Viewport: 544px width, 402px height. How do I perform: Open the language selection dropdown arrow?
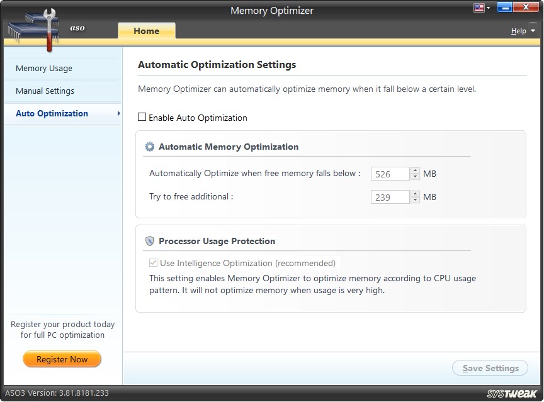coord(488,7)
